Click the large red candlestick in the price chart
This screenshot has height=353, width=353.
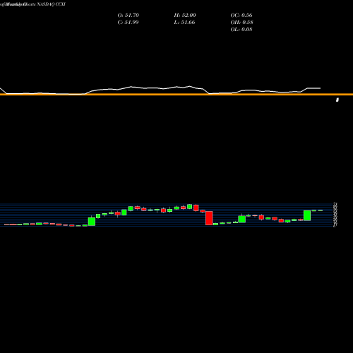[209, 218]
